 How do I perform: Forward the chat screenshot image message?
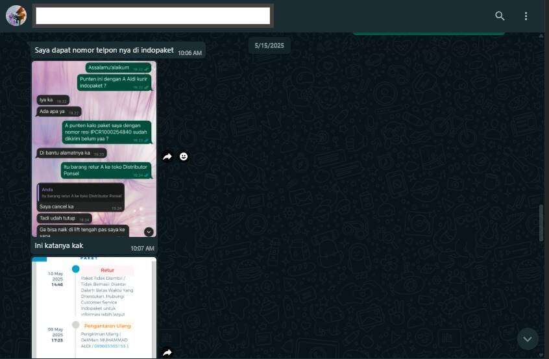pyautogui.click(x=167, y=156)
